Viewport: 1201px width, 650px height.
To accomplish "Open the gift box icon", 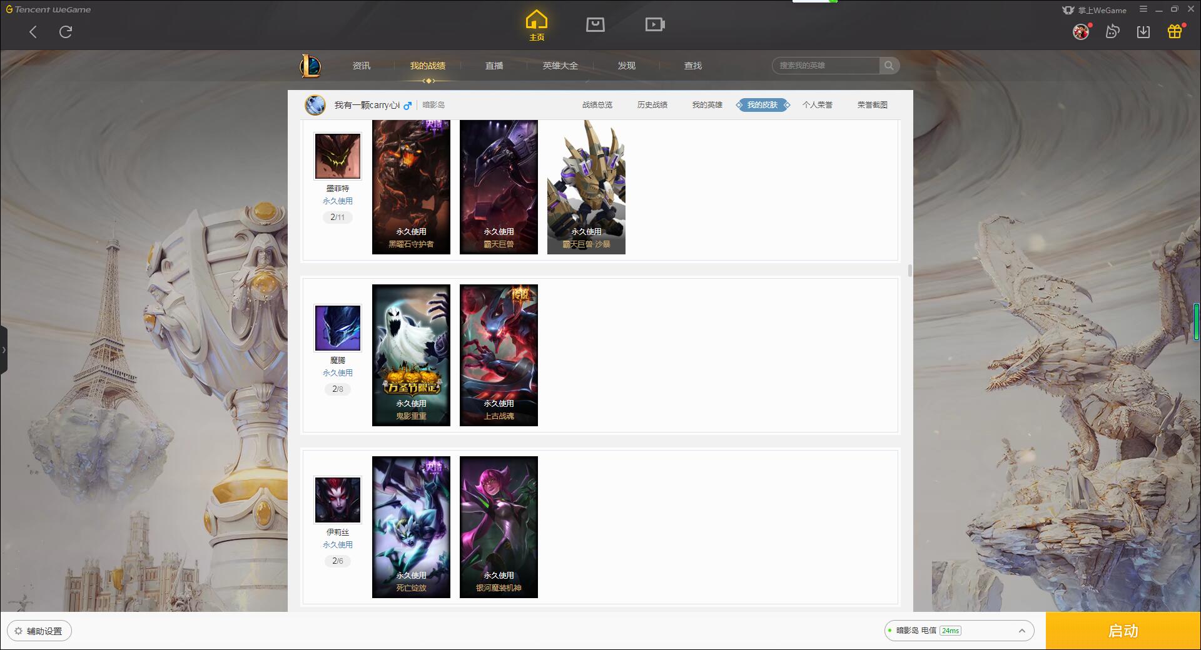I will 1175,31.
